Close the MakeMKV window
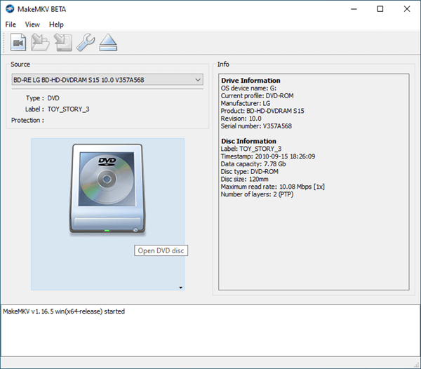The width and height of the screenshot is (421, 369). (407, 9)
